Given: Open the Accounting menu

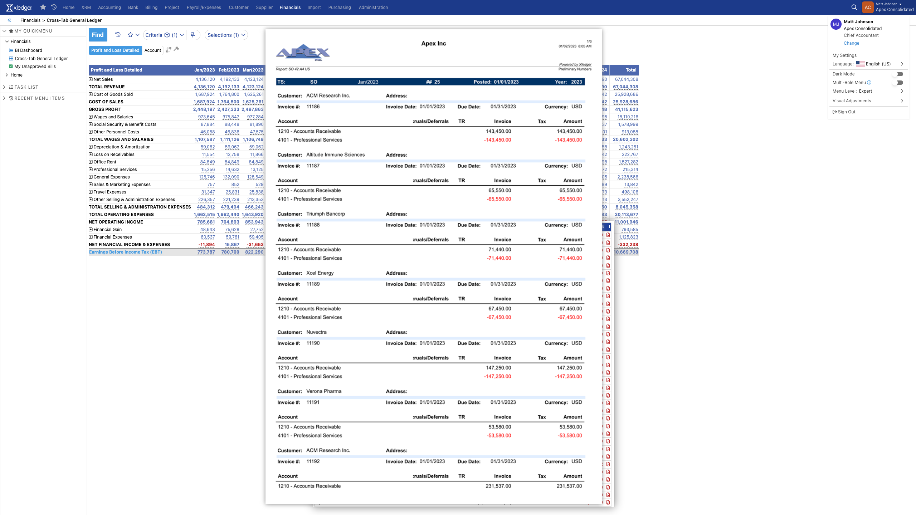Looking at the screenshot, I should pyautogui.click(x=109, y=7).
